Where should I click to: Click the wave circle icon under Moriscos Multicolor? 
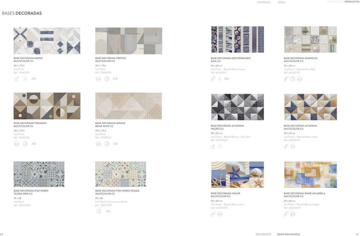click(x=300, y=79)
